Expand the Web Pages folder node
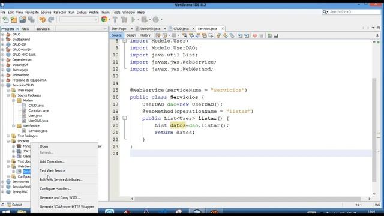 tap(8, 90)
